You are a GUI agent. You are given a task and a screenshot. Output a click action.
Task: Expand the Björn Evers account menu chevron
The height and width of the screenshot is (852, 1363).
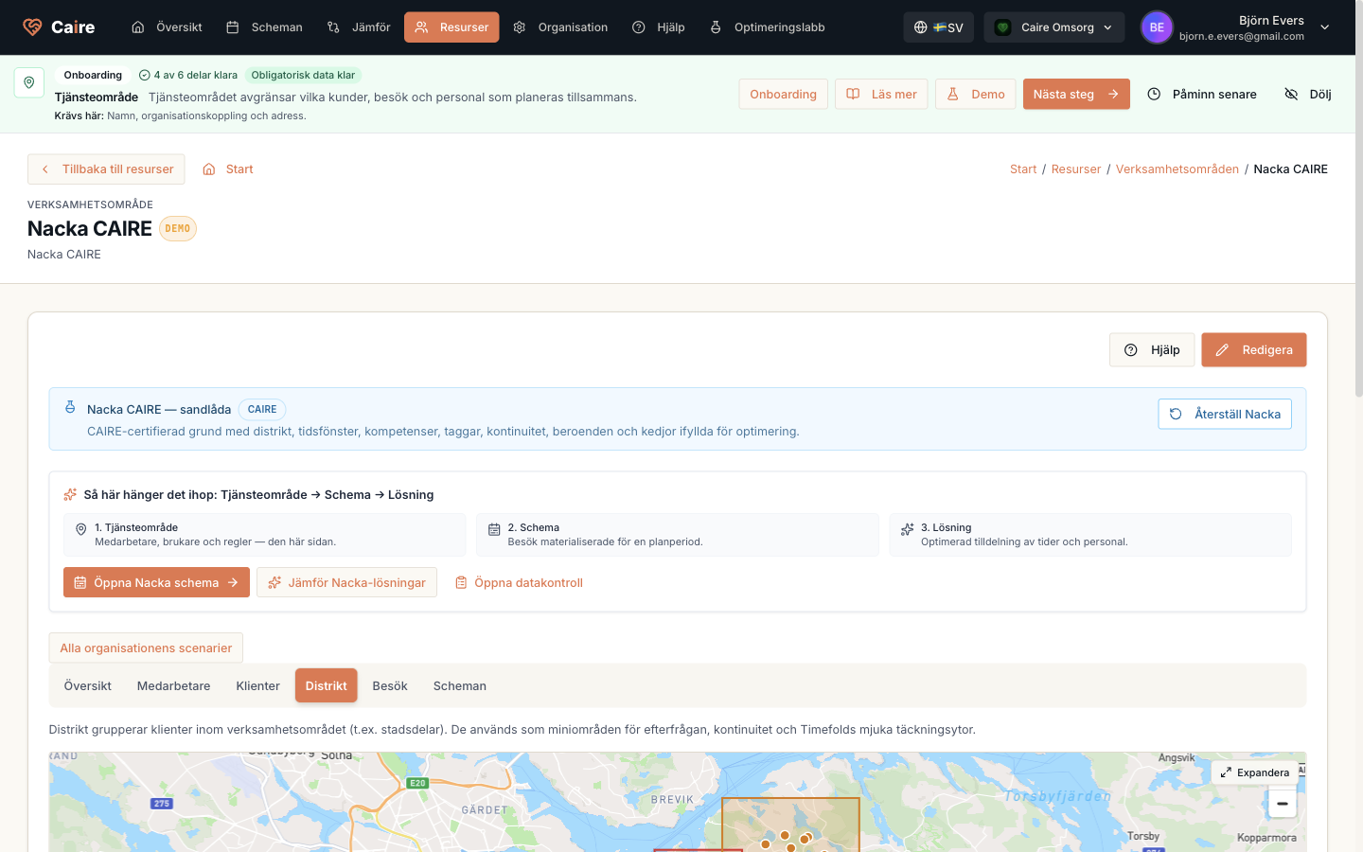coord(1325,27)
